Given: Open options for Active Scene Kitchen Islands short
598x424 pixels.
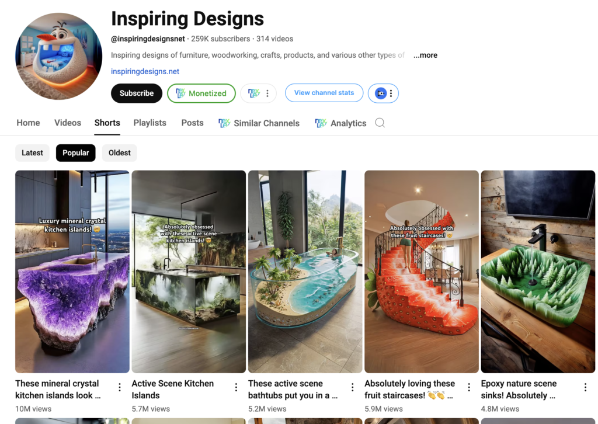Looking at the screenshot, I should [x=236, y=387].
